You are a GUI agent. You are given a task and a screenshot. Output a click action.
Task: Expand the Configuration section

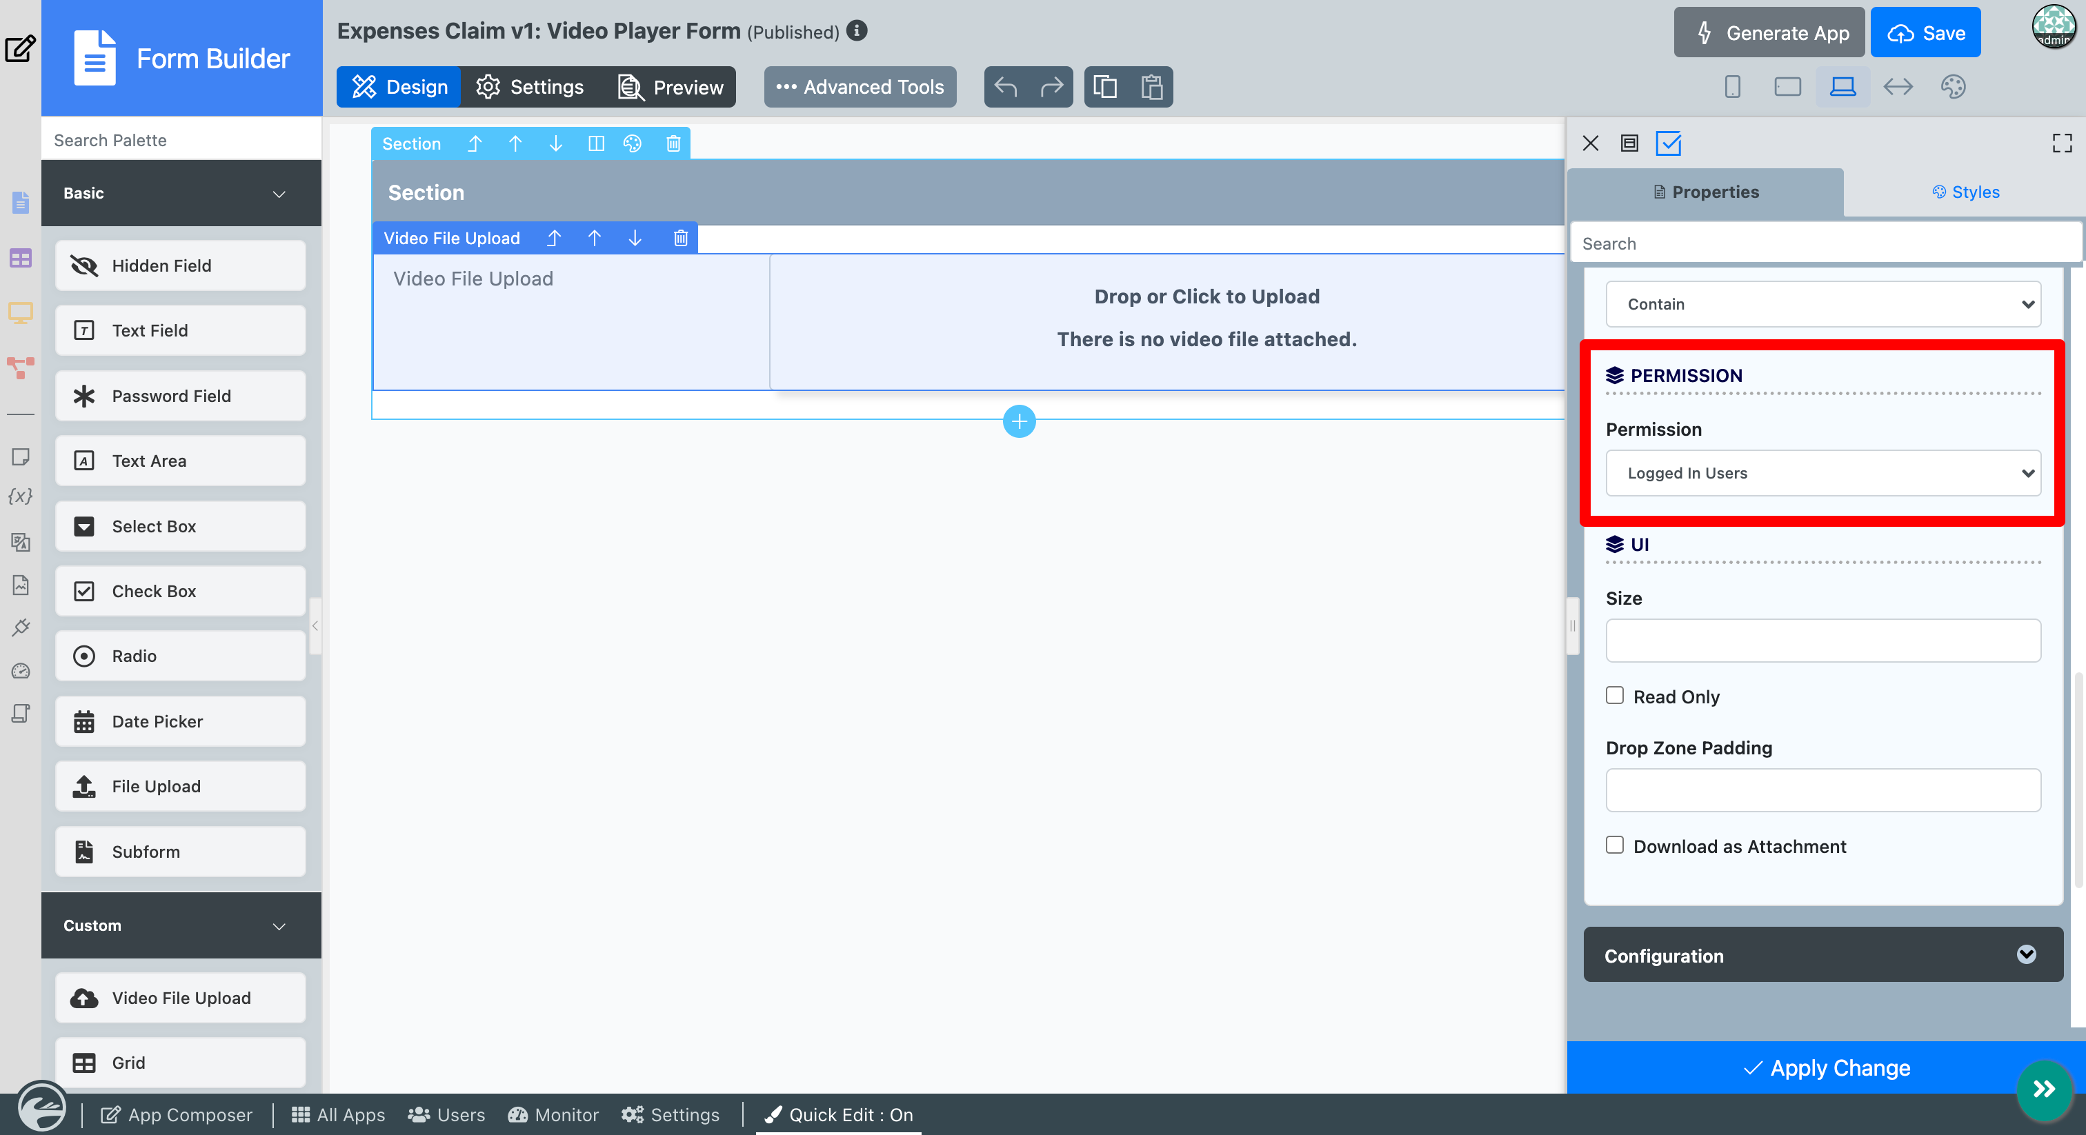point(1822,955)
